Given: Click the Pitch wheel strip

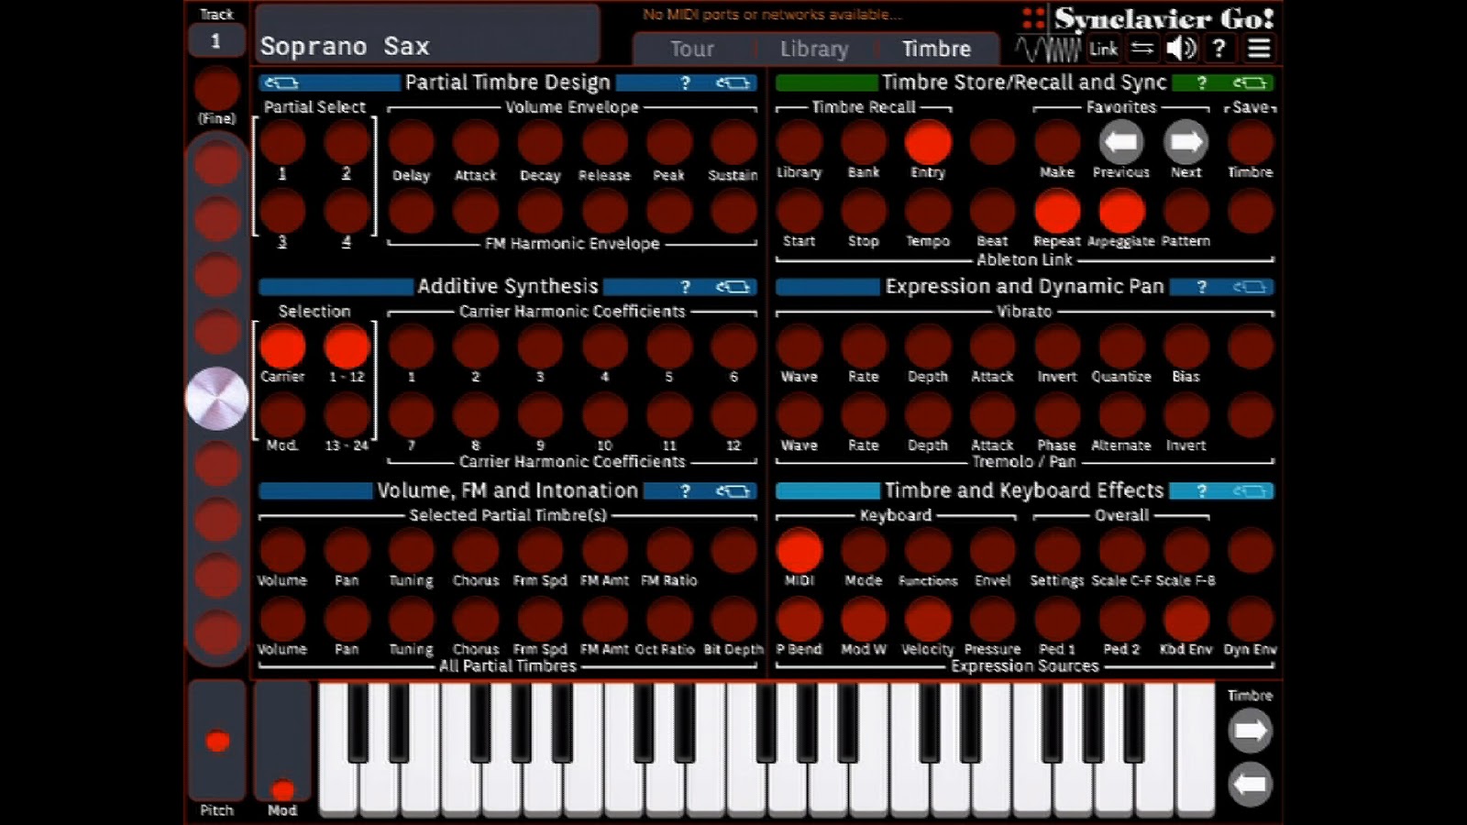Looking at the screenshot, I should [x=217, y=740].
